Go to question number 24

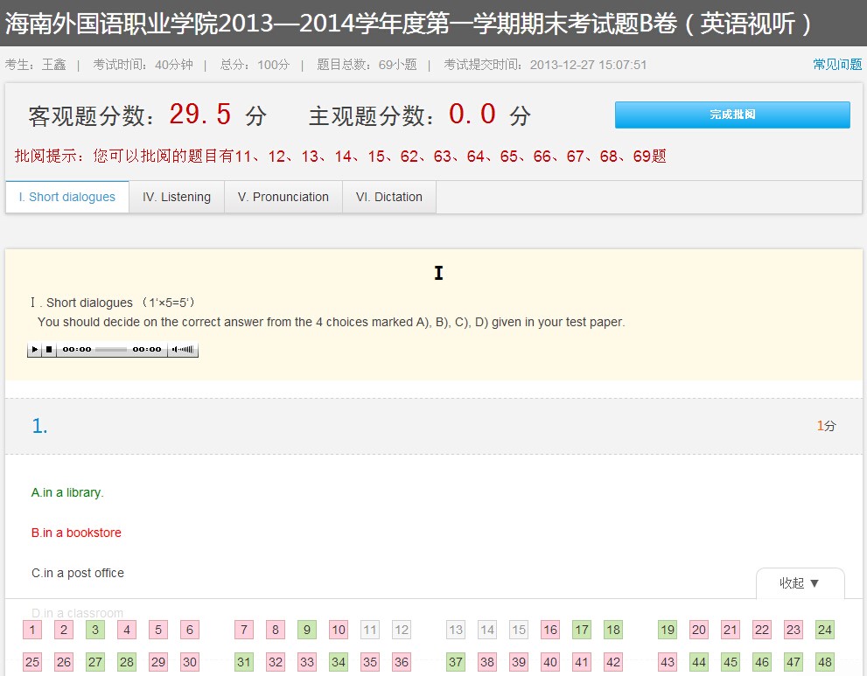[825, 630]
